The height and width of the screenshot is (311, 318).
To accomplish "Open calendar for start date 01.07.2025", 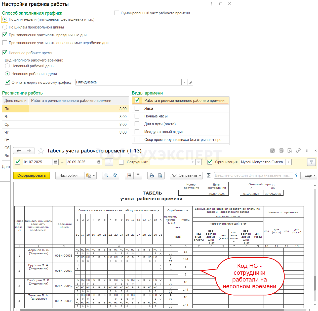I will (x=56, y=162).
